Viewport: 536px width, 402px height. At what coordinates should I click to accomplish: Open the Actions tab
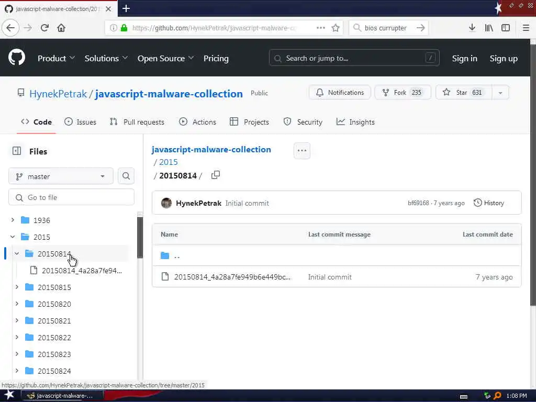coord(197,122)
